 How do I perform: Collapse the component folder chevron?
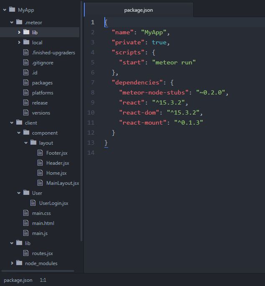tap(19, 133)
